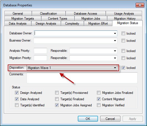Tick the Migration Verified checkbox
The width and height of the screenshot is (147, 126).
coord(99,105)
